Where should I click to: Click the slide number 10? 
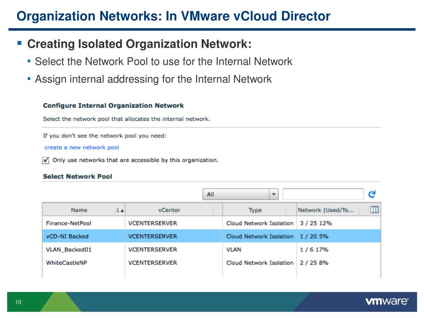point(18,302)
